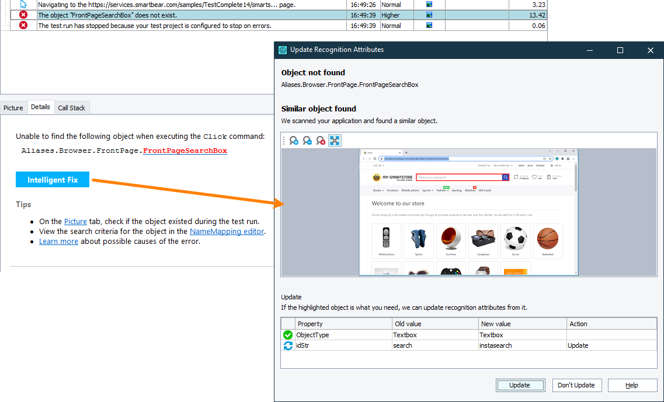664x402 pixels.
Task: Select the cancel-zoom magnifier icon with red cross
Action: [320, 140]
